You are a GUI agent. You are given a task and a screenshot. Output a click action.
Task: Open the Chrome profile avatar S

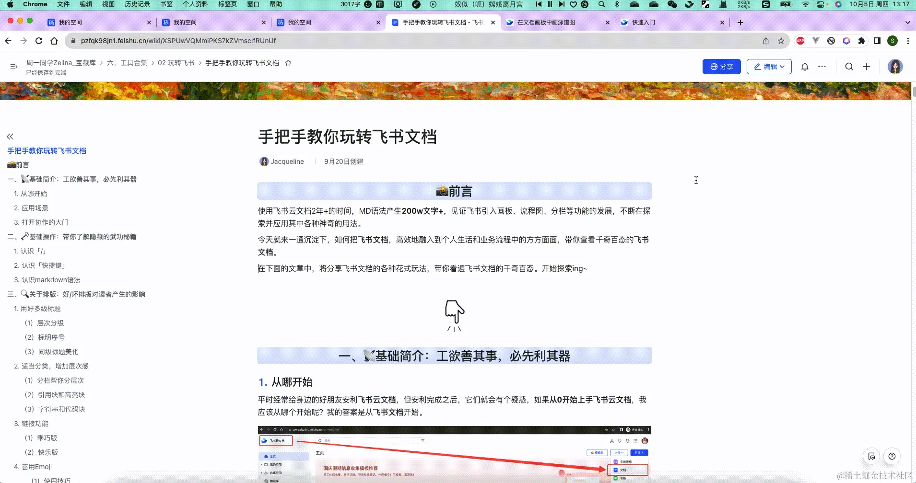click(x=893, y=41)
